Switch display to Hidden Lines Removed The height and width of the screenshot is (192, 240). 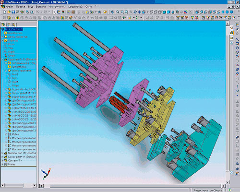click(x=160, y=12)
